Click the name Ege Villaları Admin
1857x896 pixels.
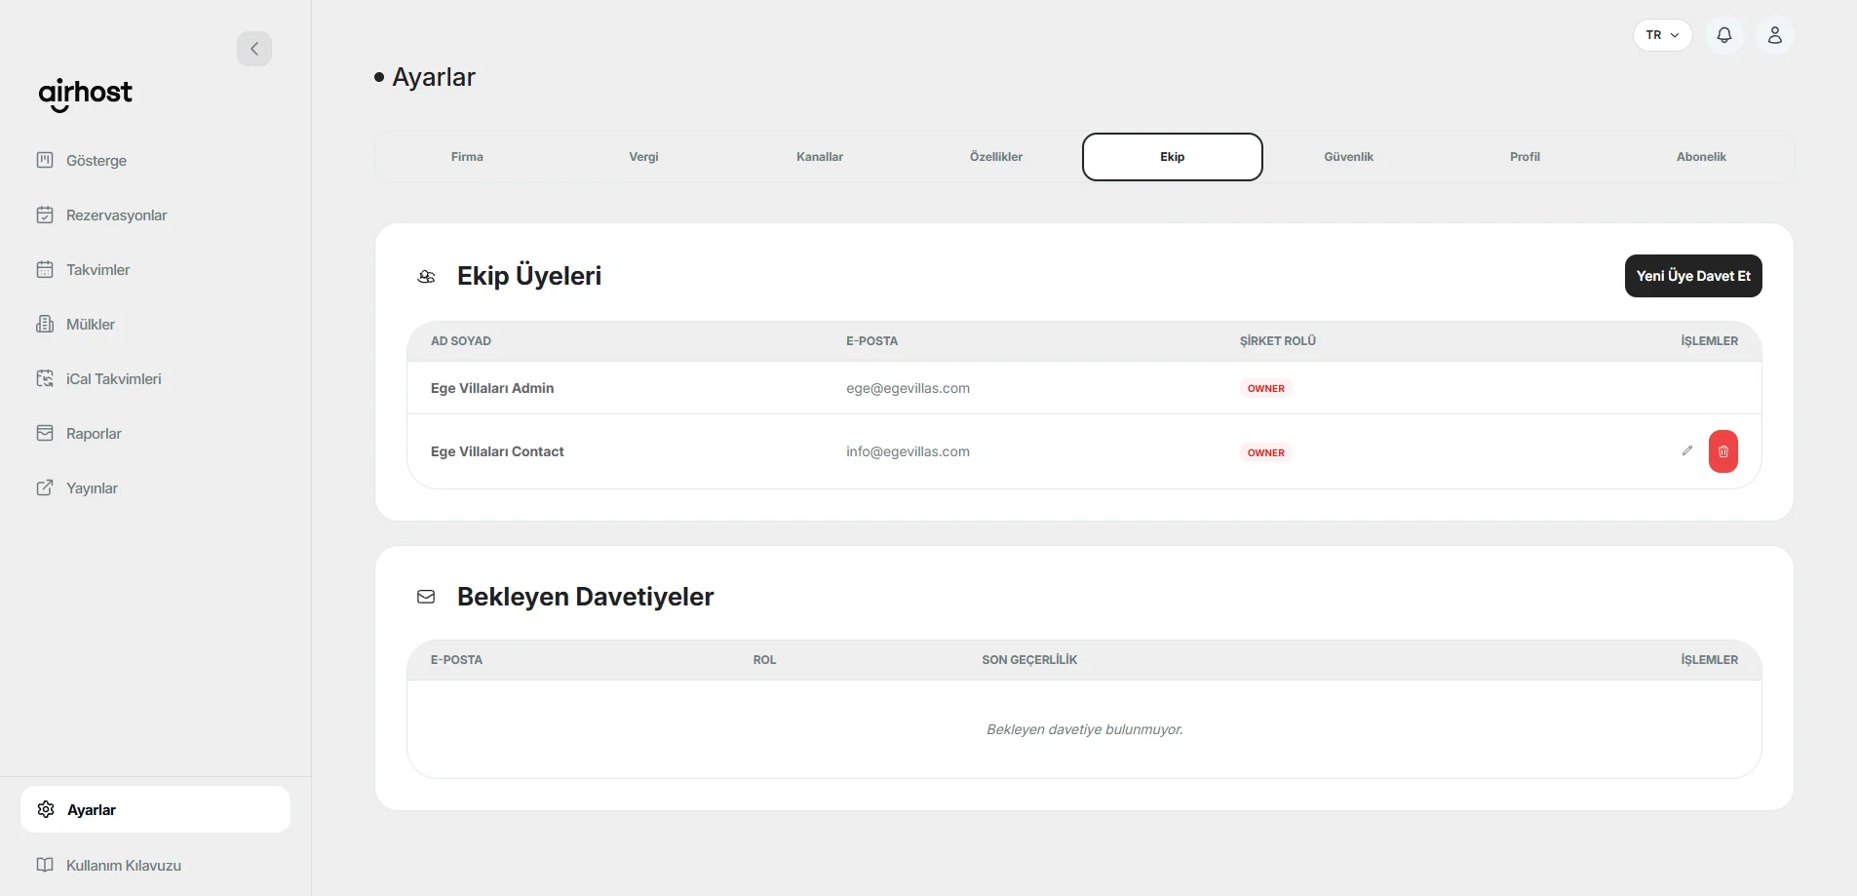(492, 388)
